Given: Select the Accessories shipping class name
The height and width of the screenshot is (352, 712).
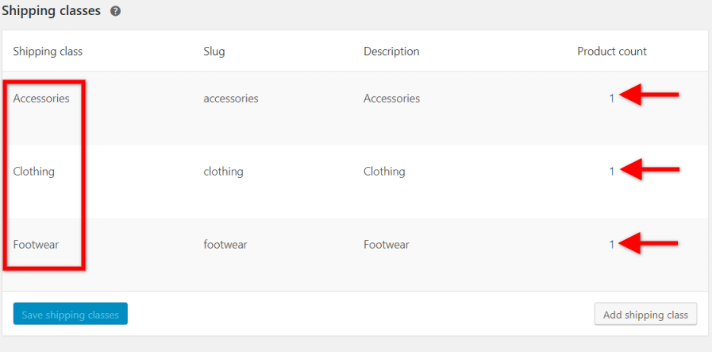Looking at the screenshot, I should coord(41,99).
